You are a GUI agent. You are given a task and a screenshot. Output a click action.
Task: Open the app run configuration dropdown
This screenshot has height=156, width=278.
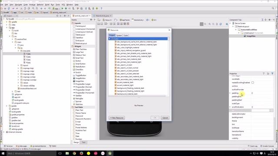tap(56, 9)
